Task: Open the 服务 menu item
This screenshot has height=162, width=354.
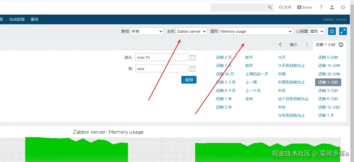Action: pyautogui.click(x=35, y=19)
